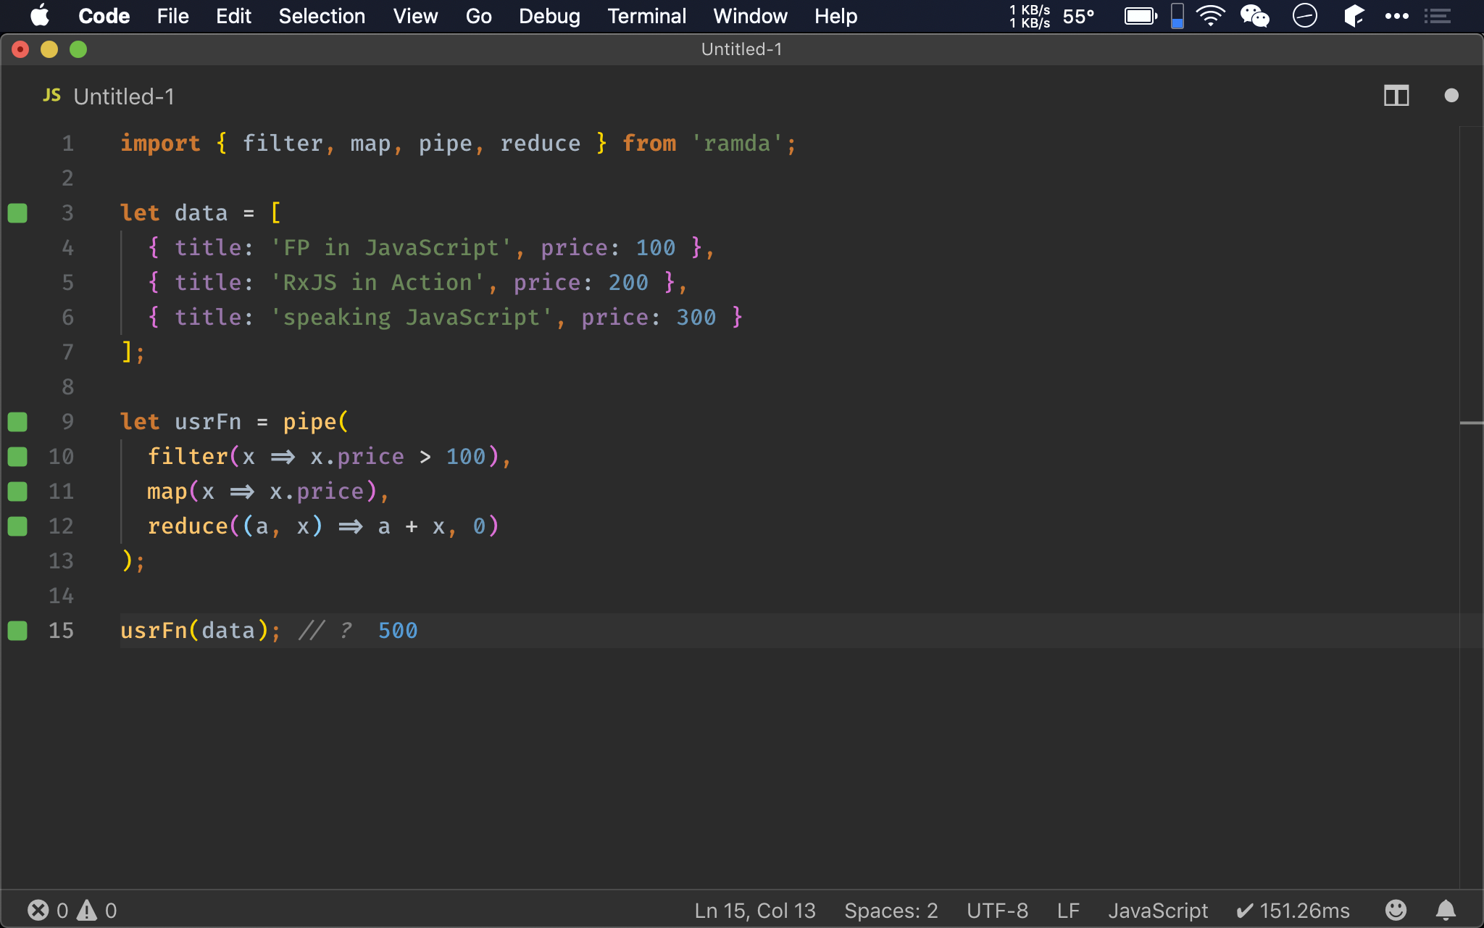Open notifications with the bell icon
The height and width of the screenshot is (928, 1484).
point(1446,910)
